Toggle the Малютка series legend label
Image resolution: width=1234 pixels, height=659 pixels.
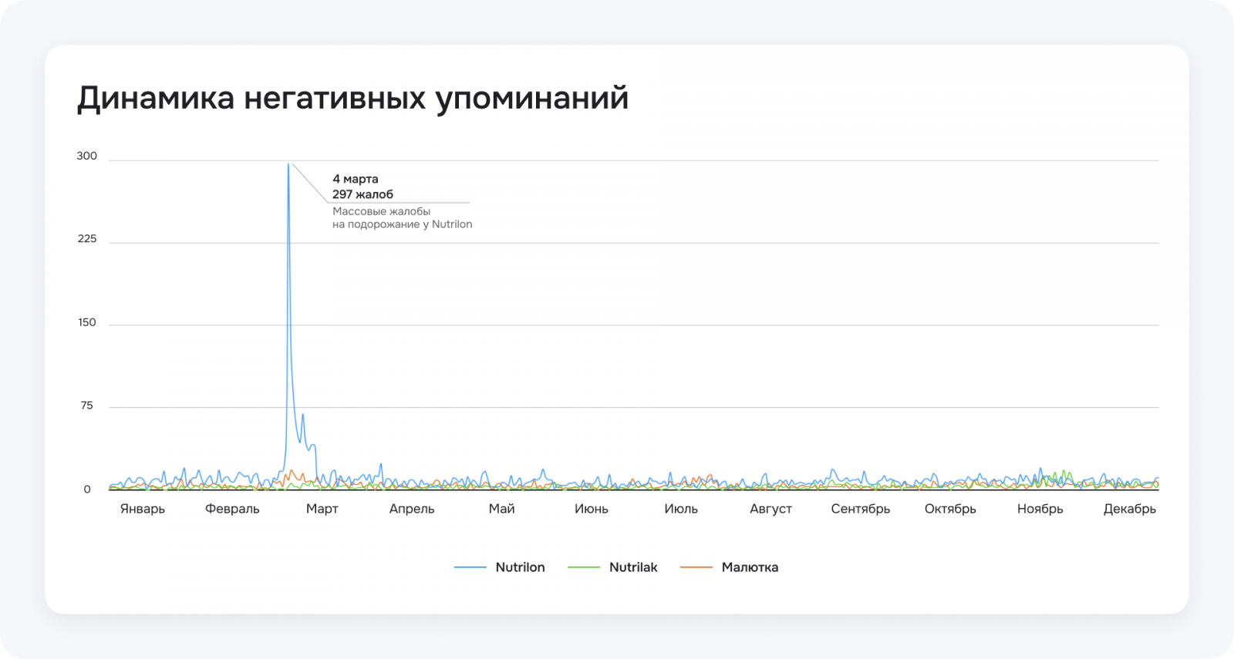(750, 567)
